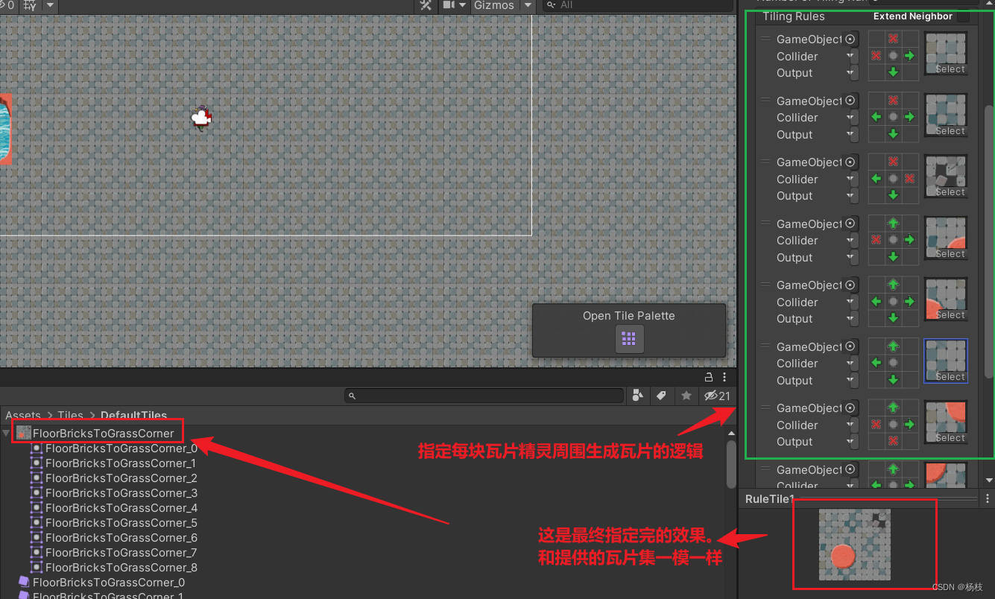Select sub-sprite FloorBricksToGrassCorner_2
995x599 pixels.
[121, 478]
